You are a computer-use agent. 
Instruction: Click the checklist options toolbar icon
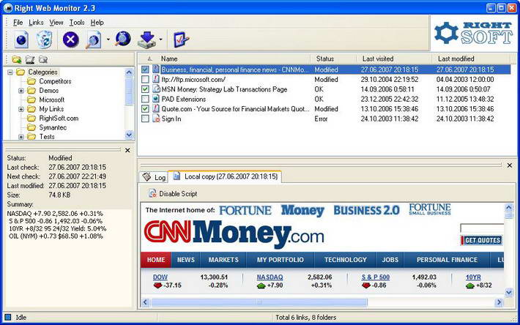181,40
